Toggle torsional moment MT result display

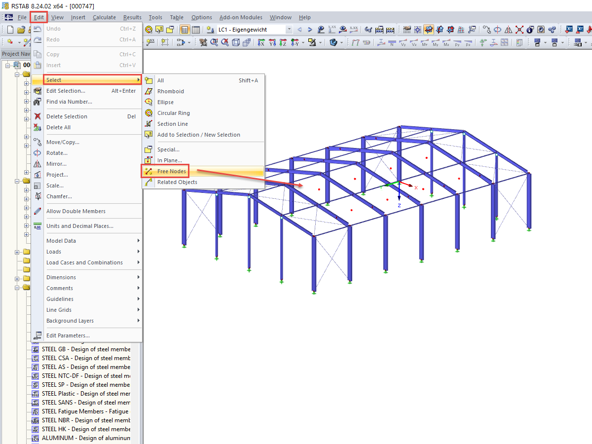[x=425, y=42]
